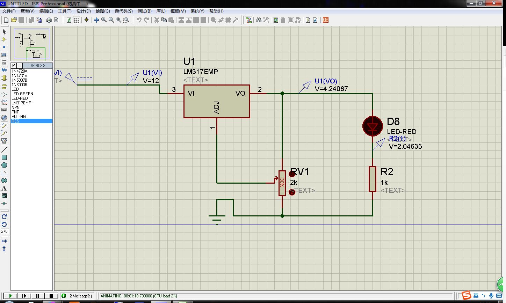
Task: Select the Subcircuit mode tool
Action: click(4, 77)
